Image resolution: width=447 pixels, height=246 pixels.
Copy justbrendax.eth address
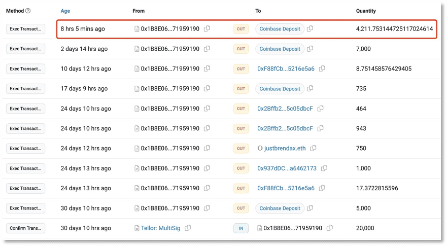pyautogui.click(x=313, y=148)
